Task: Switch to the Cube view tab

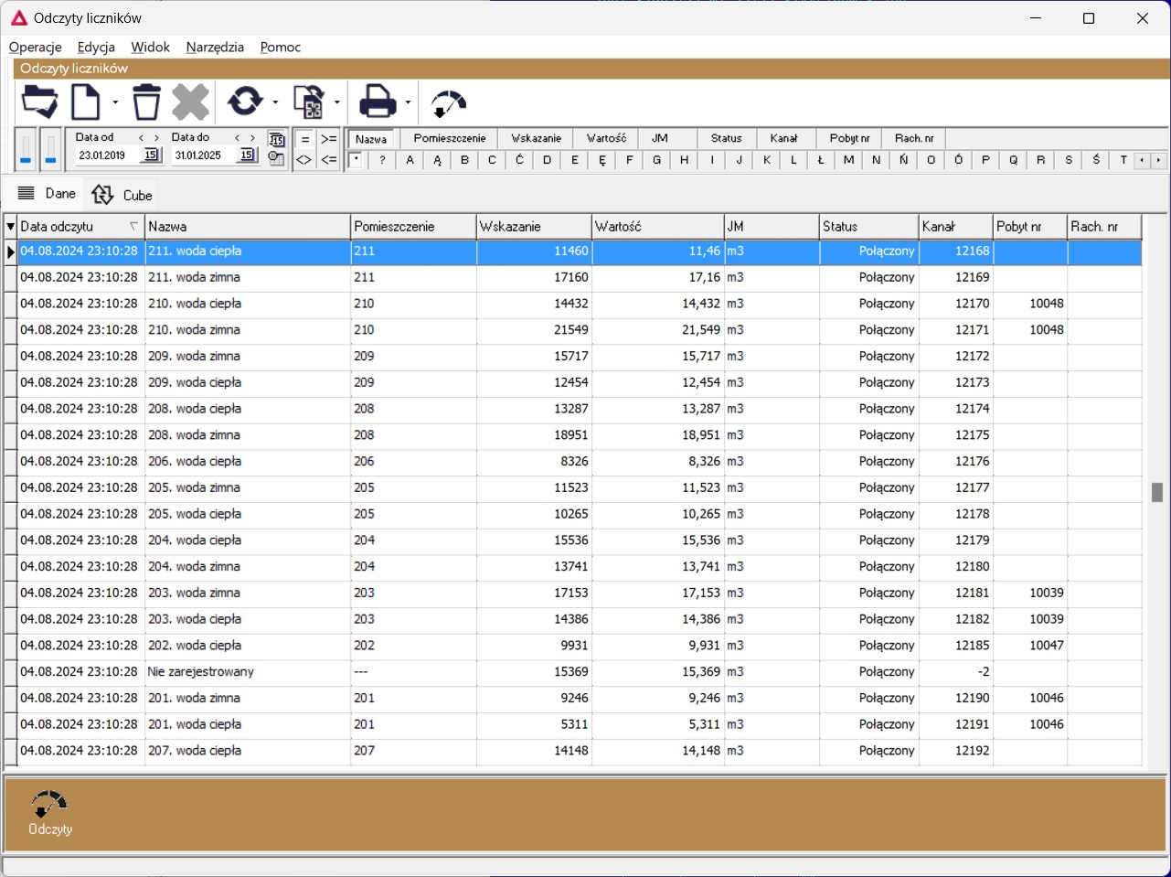Action: (x=122, y=195)
